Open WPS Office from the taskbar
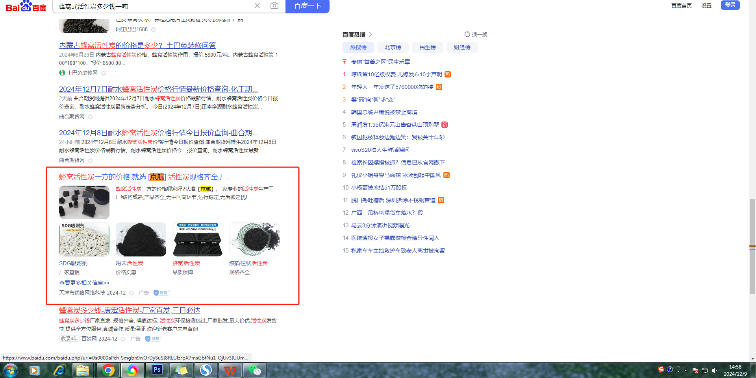This screenshot has width=756, height=378. click(230, 370)
